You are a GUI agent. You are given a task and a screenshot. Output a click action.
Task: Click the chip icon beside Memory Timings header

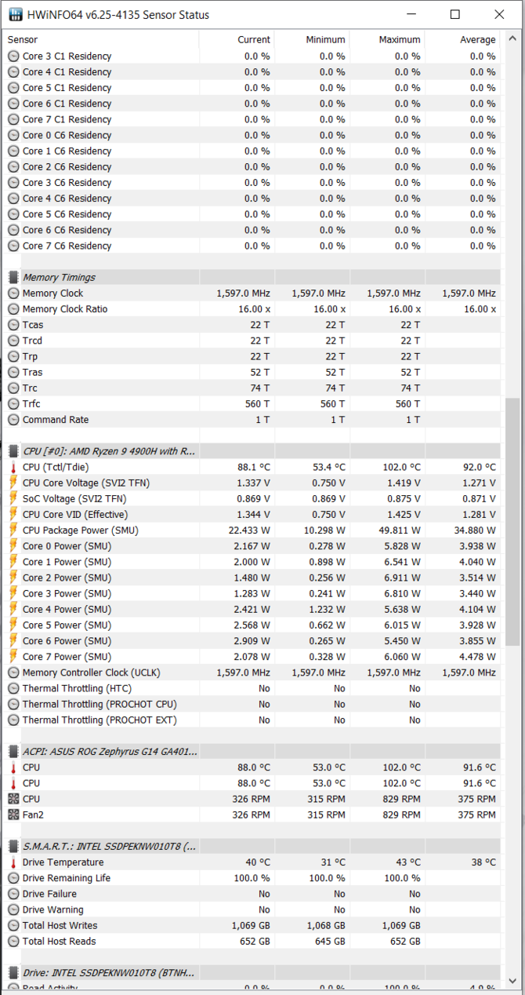(x=13, y=277)
